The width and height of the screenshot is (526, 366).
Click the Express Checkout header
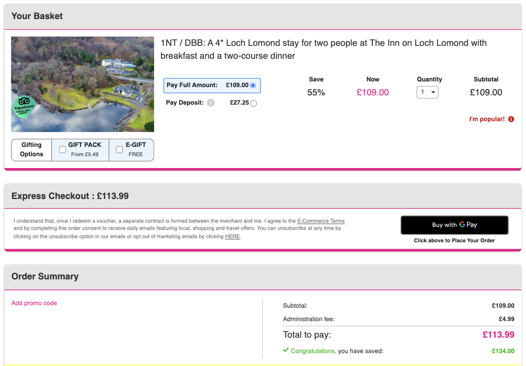pyautogui.click(x=70, y=196)
